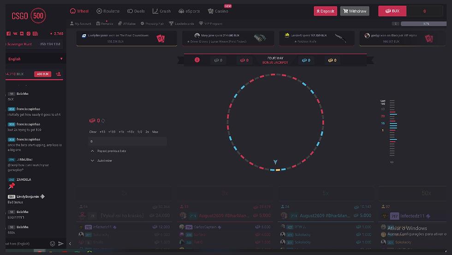Open the Duels game tab
Image resolution: width=452 pixels, height=255 pixels.
pyautogui.click(x=136, y=11)
